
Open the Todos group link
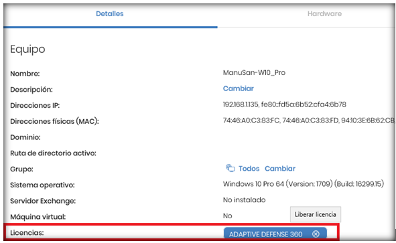[x=249, y=168]
